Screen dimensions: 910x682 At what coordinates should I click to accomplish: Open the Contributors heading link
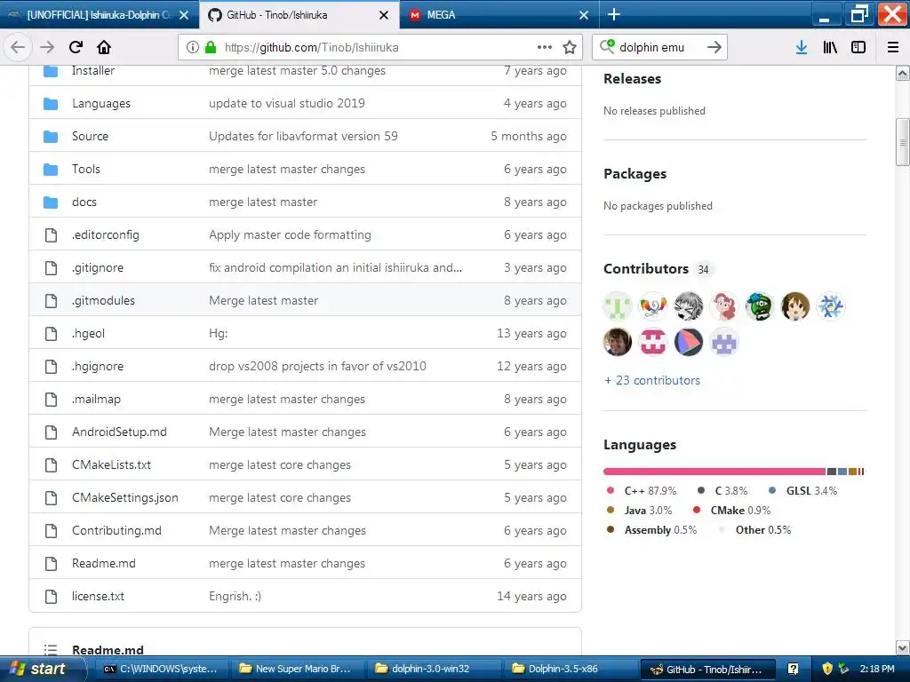coord(646,269)
